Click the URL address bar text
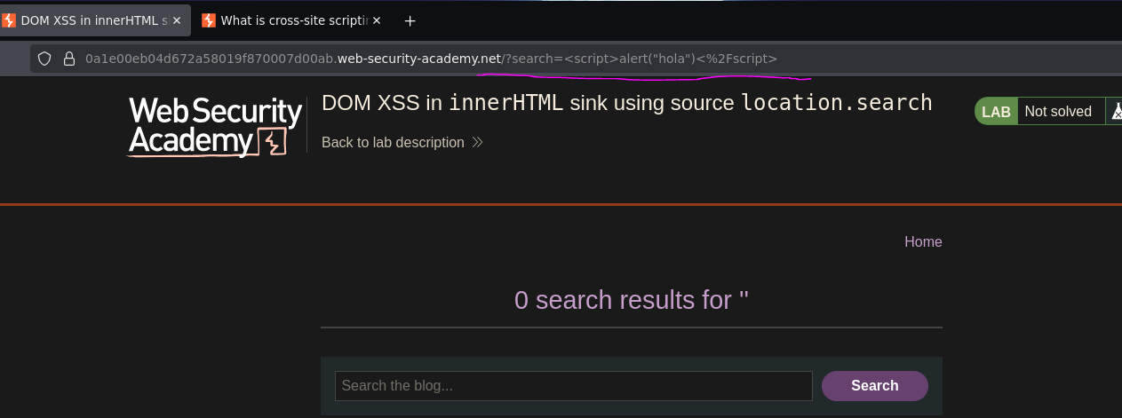 coord(431,59)
